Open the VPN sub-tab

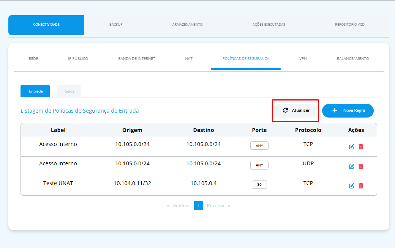point(303,59)
